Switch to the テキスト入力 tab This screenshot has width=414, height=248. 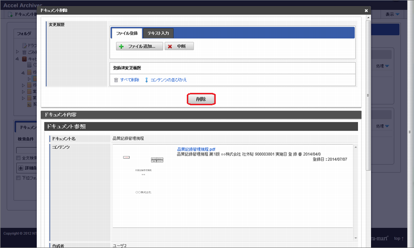pyautogui.click(x=158, y=33)
